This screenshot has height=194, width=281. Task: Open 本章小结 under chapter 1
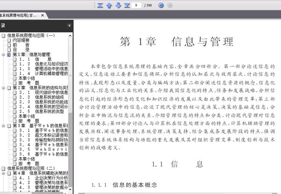click(x=27, y=78)
